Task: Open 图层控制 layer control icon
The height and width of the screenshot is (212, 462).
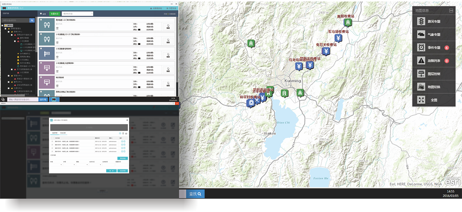Action: (422, 74)
